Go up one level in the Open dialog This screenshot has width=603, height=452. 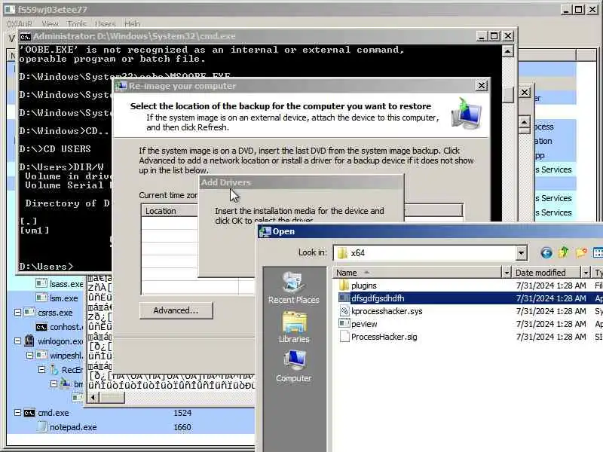tap(563, 252)
